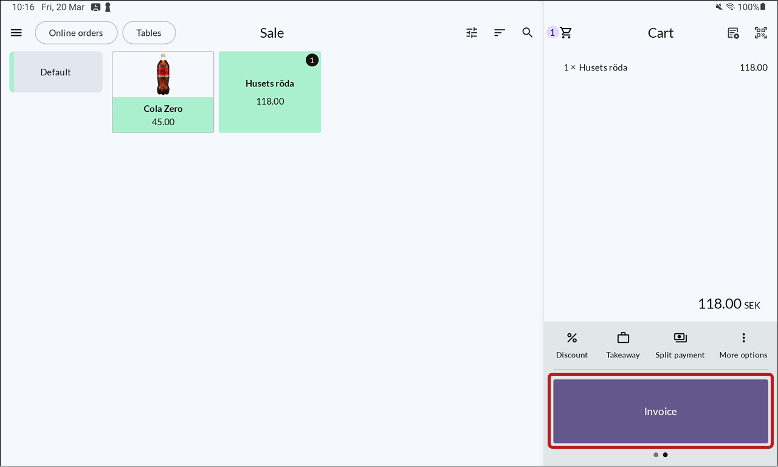Screen dimensions: 778x467
Task: Click the add receipt note icon
Action: (x=733, y=33)
